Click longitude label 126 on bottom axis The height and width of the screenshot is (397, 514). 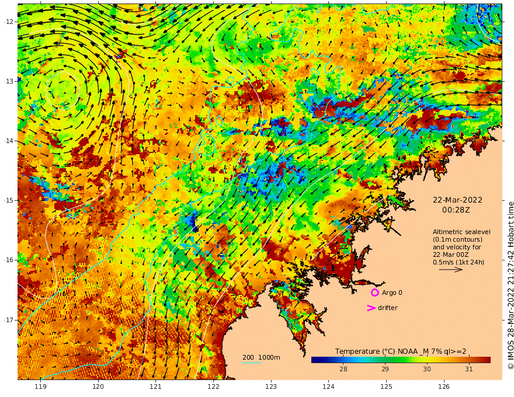pos(444,386)
